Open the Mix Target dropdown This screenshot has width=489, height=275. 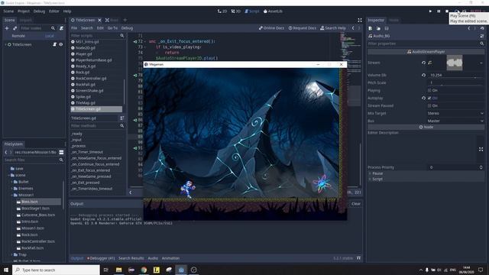(455, 113)
